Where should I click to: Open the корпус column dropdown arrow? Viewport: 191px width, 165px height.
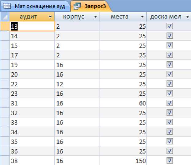(x=95, y=17)
